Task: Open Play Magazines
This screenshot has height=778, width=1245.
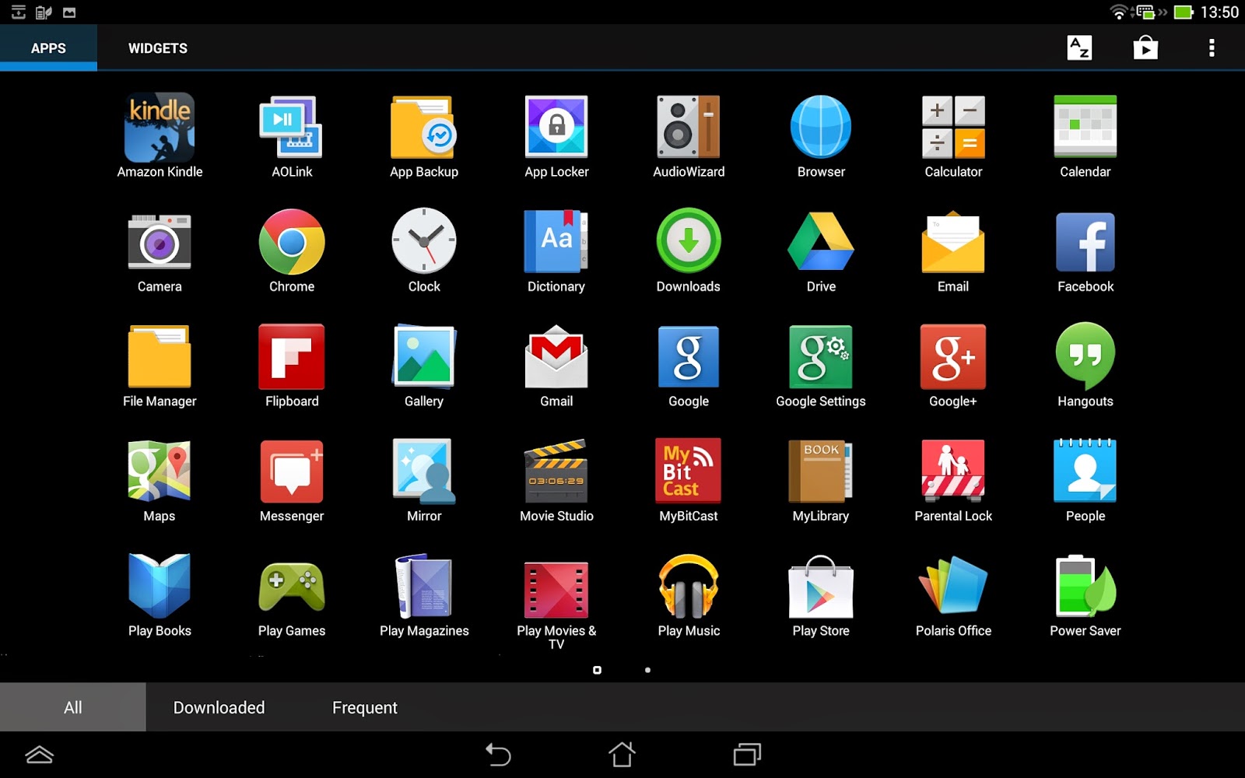Action: (x=424, y=595)
